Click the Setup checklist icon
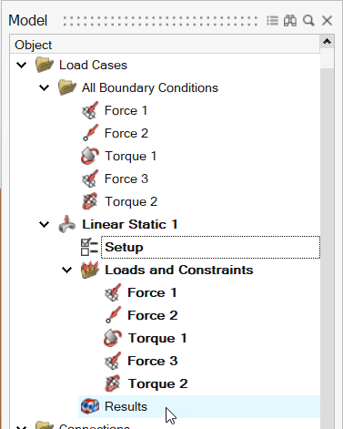343x429 pixels. click(89, 247)
